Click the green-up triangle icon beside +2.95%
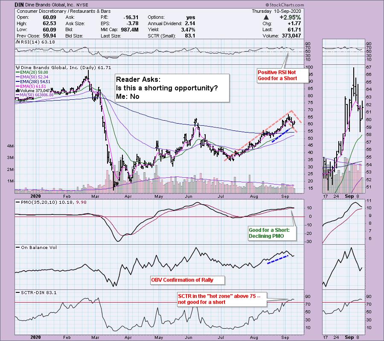This screenshot has width=384, height=341. coord(266,17)
